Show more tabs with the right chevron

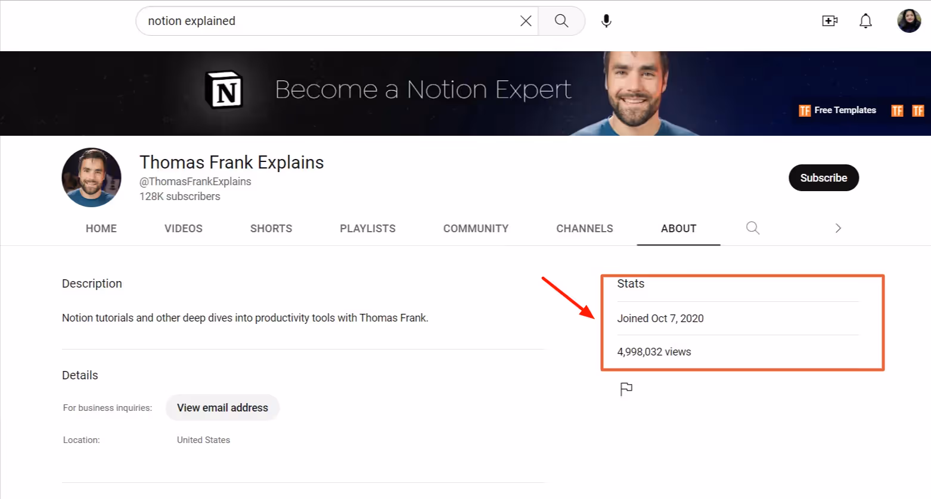[838, 228]
